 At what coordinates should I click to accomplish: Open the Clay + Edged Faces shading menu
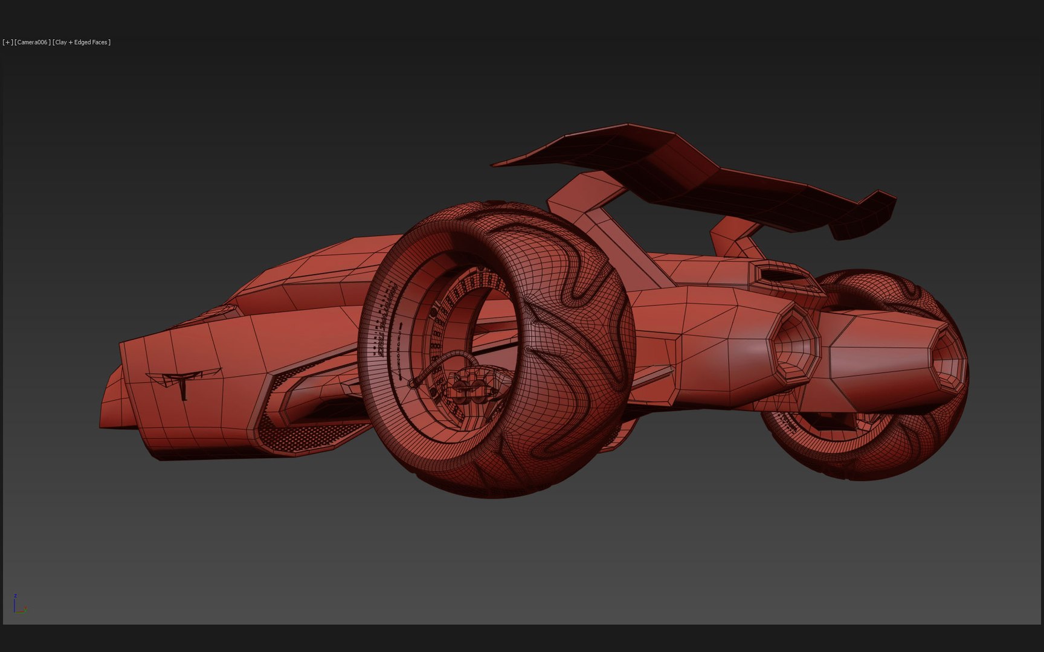(x=82, y=42)
